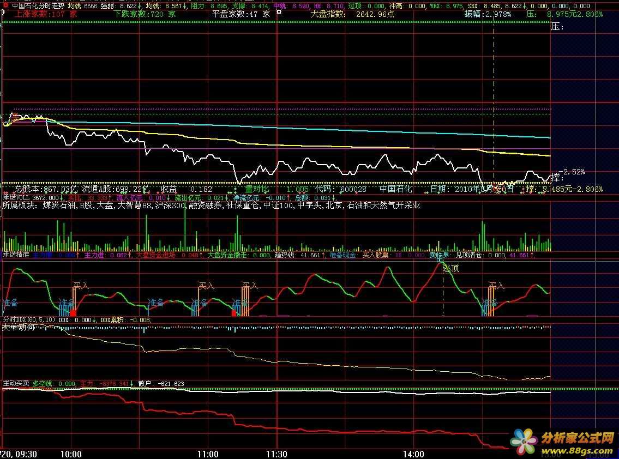
Task: Click the 11:00 time axis label
Action: point(208,454)
